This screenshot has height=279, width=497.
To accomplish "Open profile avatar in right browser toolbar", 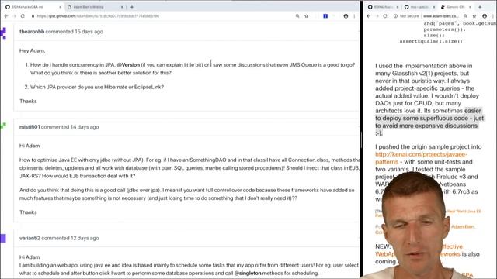I will (485, 16).
